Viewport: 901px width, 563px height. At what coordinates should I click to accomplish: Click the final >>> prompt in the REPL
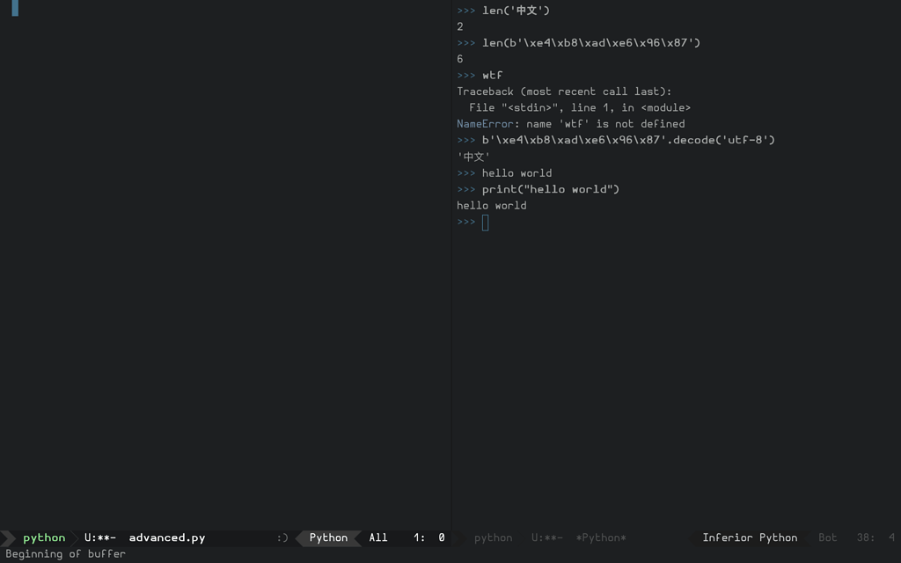tap(465, 222)
